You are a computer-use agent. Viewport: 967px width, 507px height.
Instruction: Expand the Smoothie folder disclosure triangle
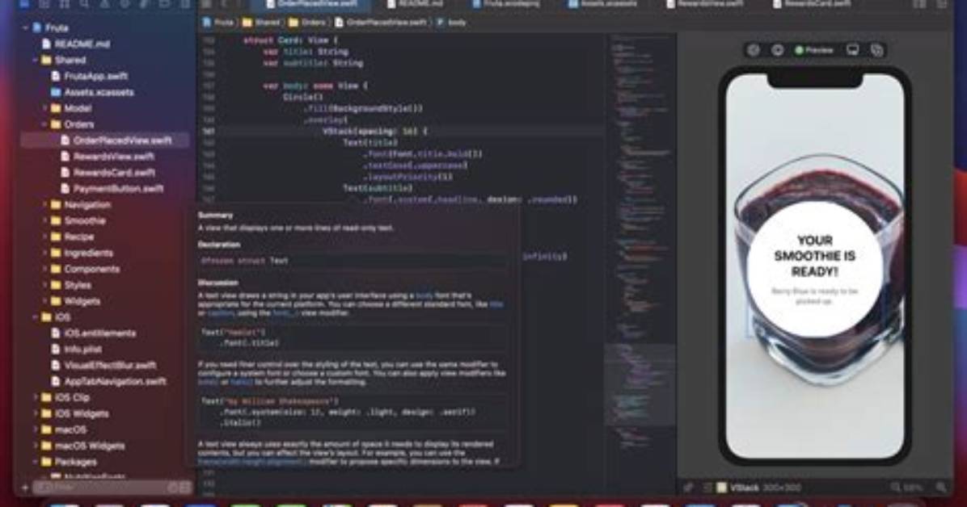[45, 220]
